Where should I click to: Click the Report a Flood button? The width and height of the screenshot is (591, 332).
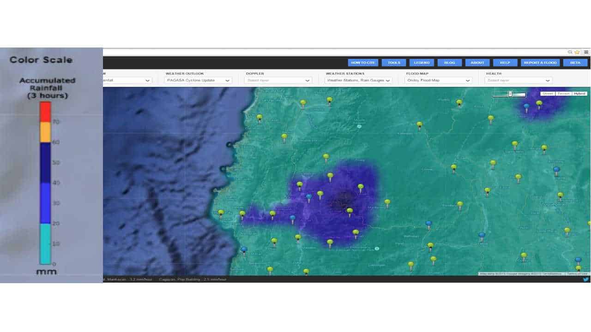click(x=540, y=63)
